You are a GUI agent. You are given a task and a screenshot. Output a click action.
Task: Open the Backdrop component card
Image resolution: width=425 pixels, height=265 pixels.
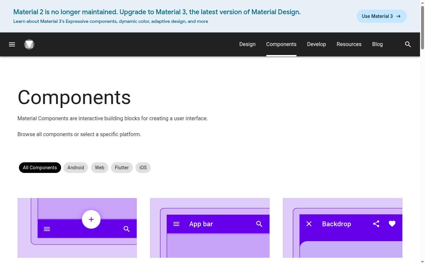(x=343, y=228)
